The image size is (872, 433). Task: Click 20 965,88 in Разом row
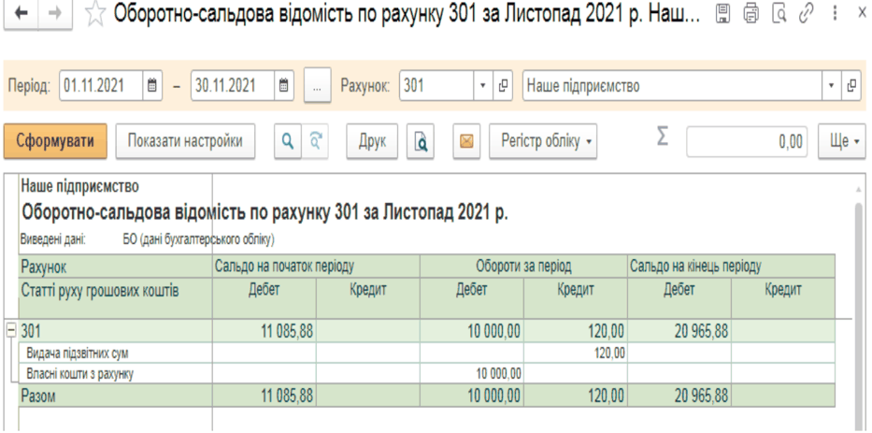(701, 396)
